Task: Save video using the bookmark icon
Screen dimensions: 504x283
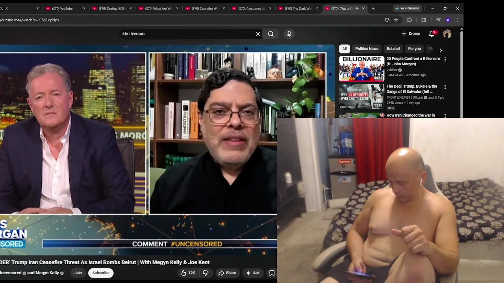Action: pyautogui.click(x=272, y=273)
